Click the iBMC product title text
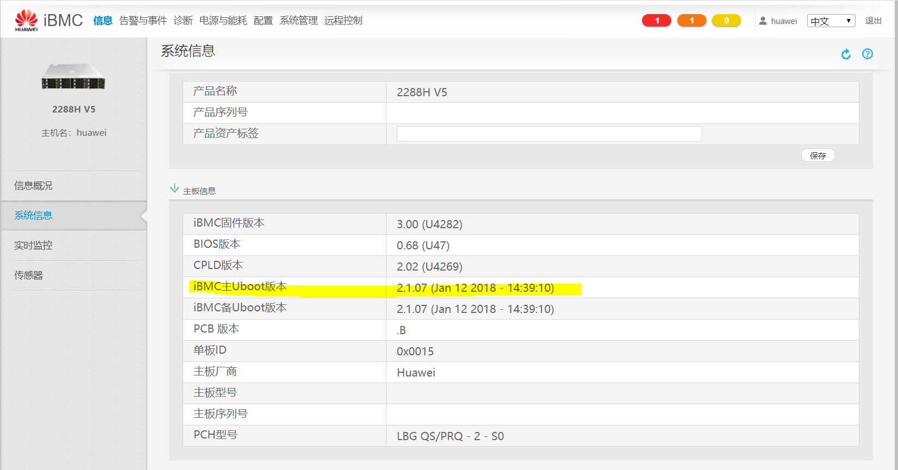898x470 pixels. (63, 20)
